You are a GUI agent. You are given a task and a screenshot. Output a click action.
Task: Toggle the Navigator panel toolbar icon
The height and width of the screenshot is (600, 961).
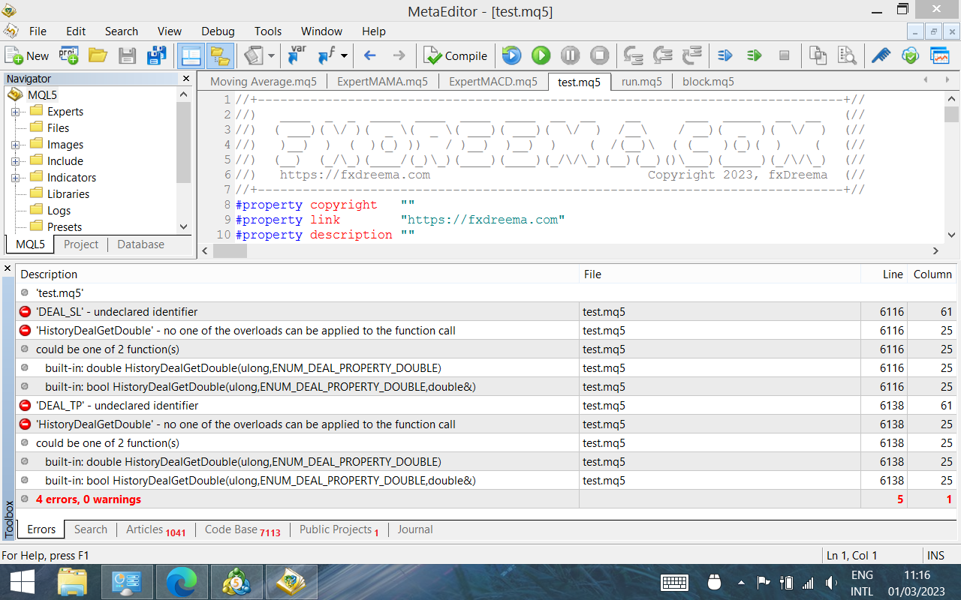[191, 55]
